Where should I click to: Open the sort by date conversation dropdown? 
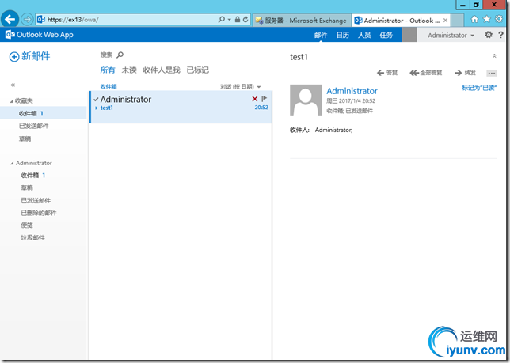tap(240, 87)
